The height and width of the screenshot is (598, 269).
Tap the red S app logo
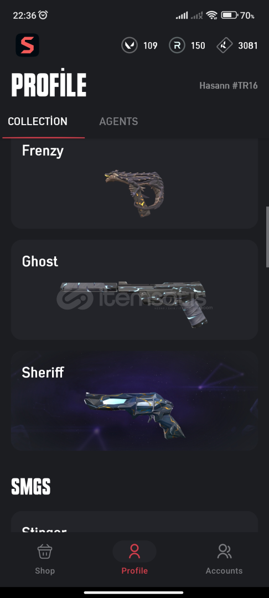tap(28, 45)
